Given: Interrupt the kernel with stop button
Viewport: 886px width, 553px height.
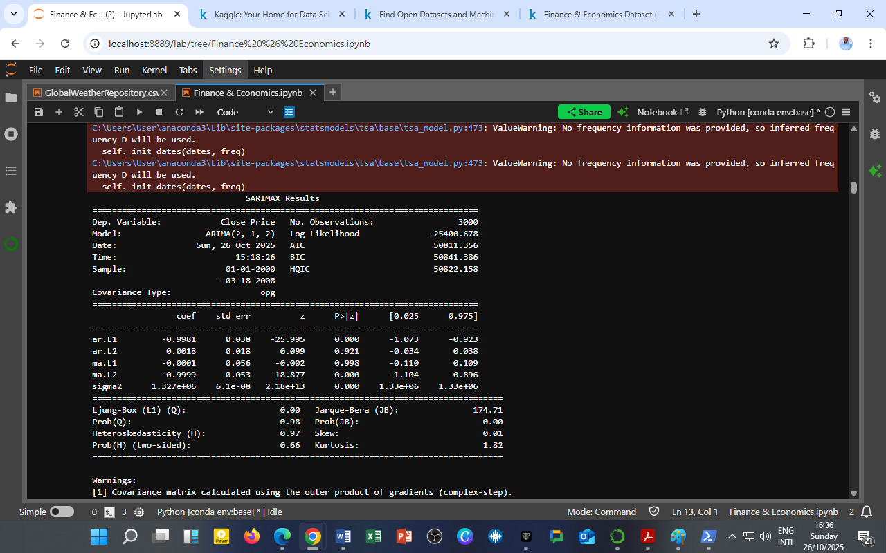Looking at the screenshot, I should coord(159,112).
